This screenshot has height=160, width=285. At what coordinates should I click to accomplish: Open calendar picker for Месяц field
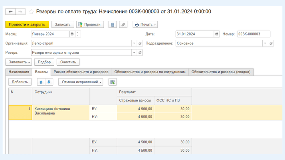72,34
